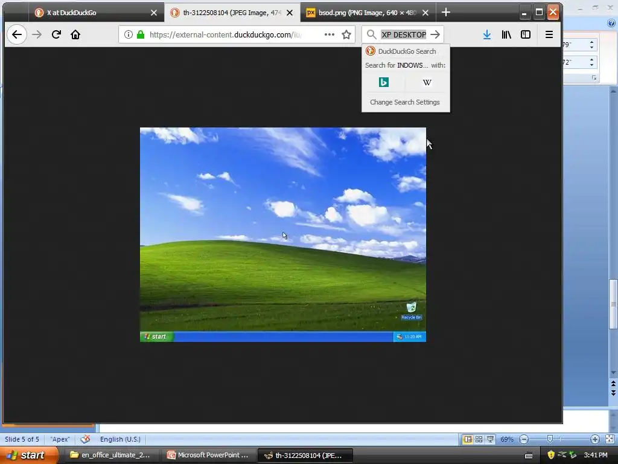Go to previous slide double-arrow button
The width and height of the screenshot is (618, 464).
[613, 384]
